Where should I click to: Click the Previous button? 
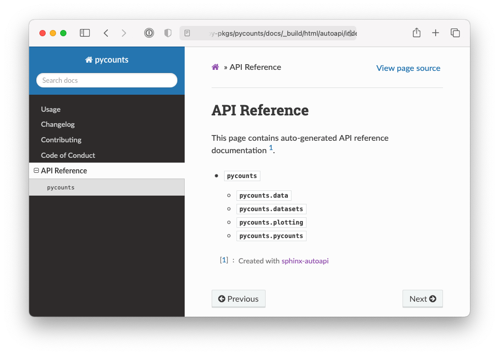239,299
